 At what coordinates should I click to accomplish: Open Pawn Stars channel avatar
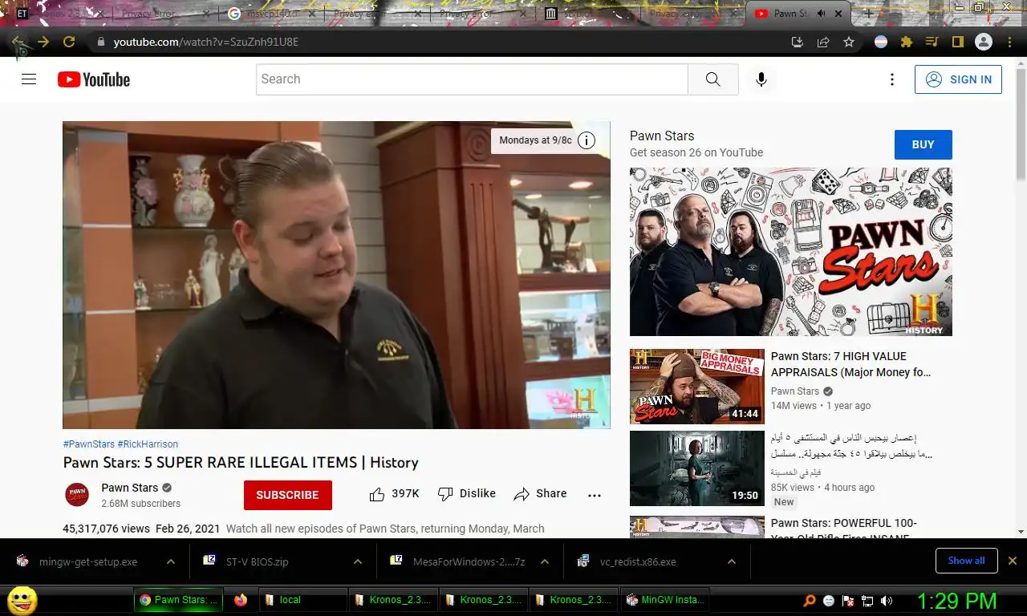point(77,494)
